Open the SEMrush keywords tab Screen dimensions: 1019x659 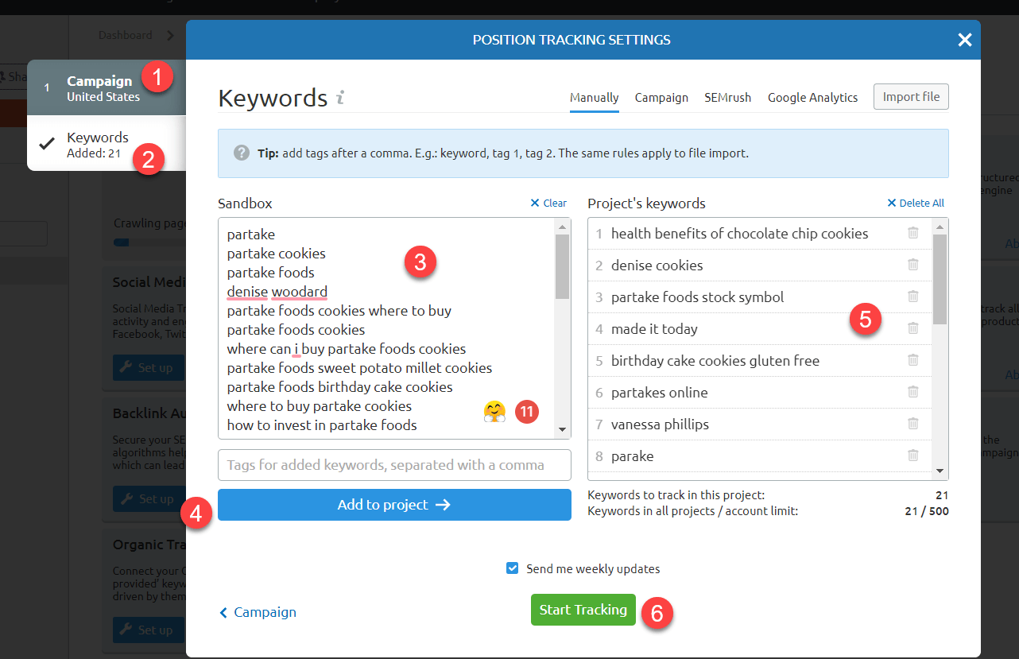click(727, 98)
